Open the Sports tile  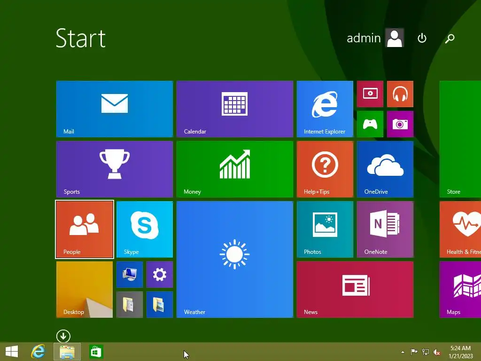[115, 169]
